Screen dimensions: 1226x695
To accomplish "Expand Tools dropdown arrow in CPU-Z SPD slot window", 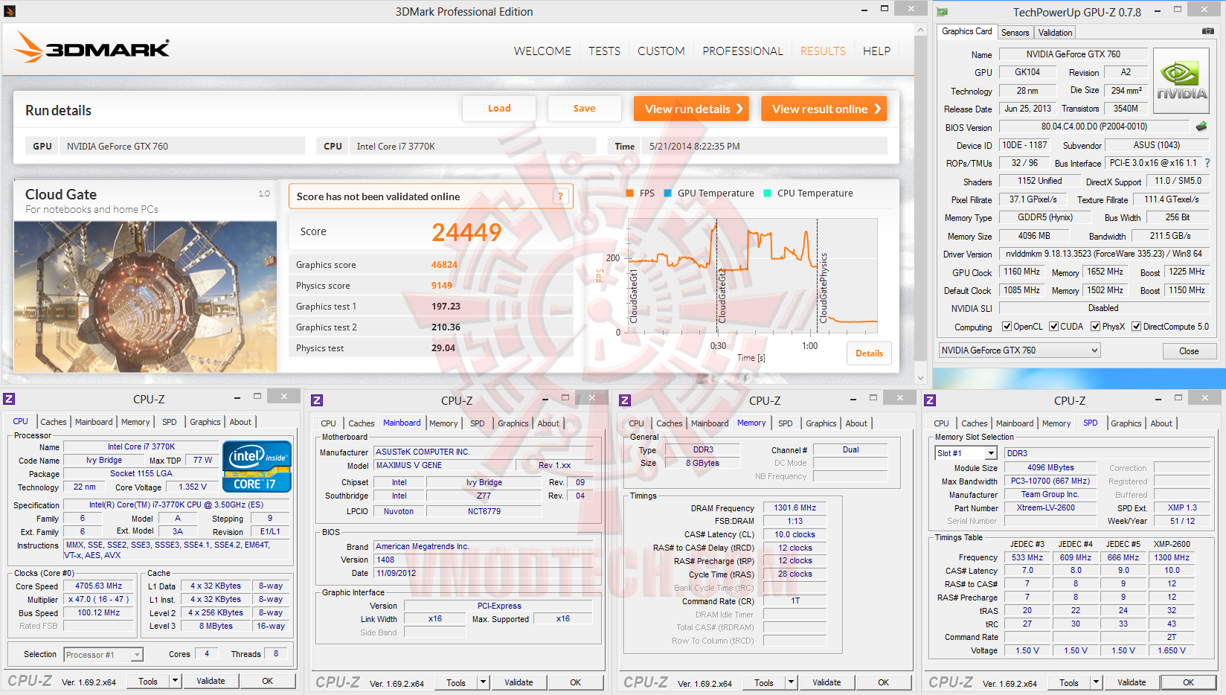I will point(1096,682).
